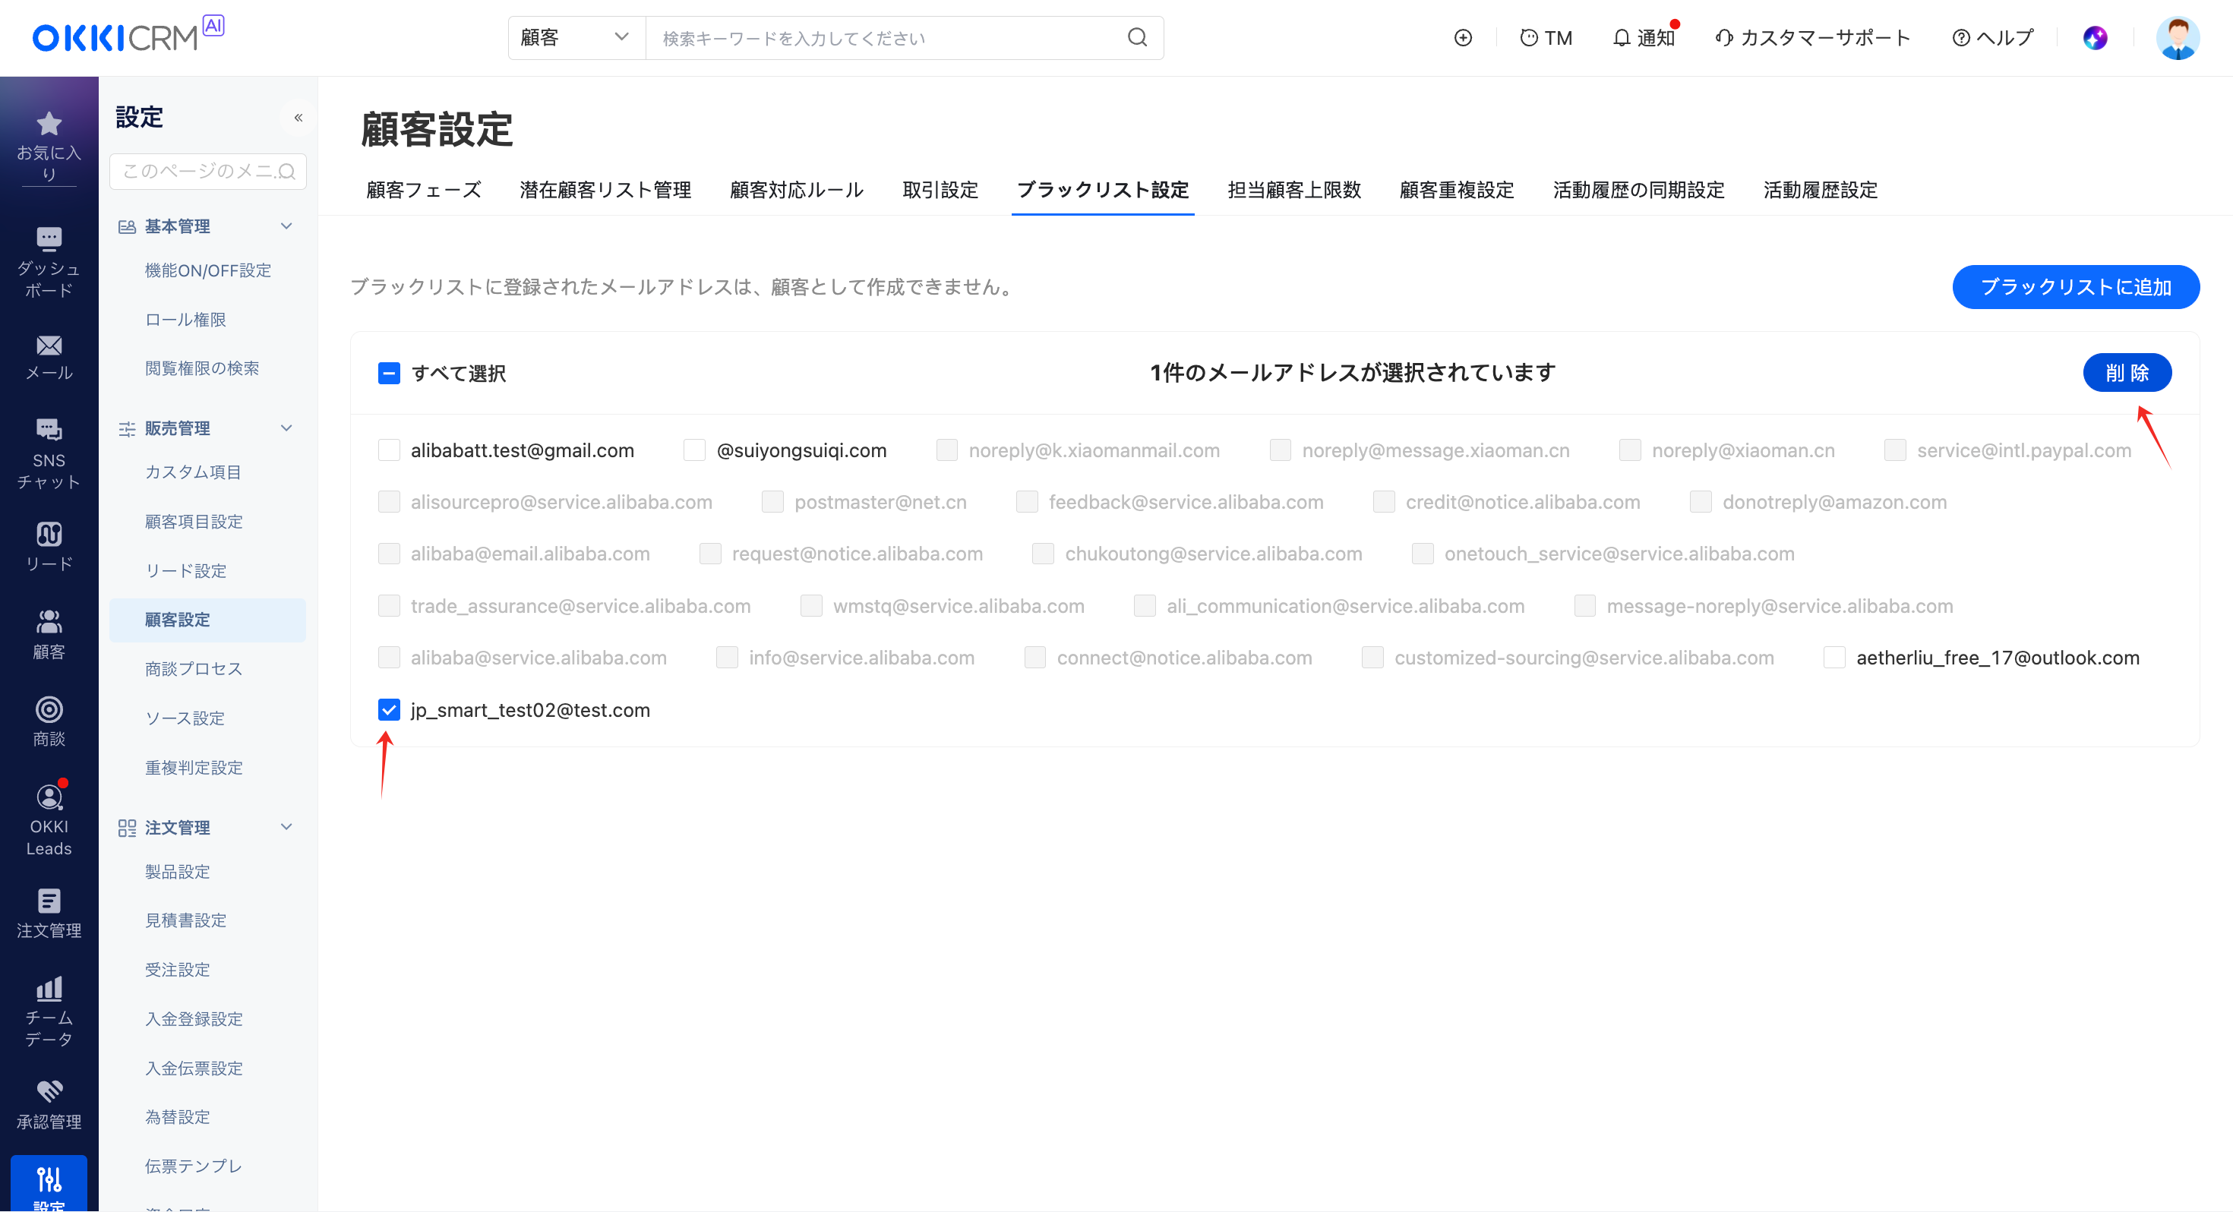Click the donotreply@amazon.com checkbox

pyautogui.click(x=1701, y=502)
